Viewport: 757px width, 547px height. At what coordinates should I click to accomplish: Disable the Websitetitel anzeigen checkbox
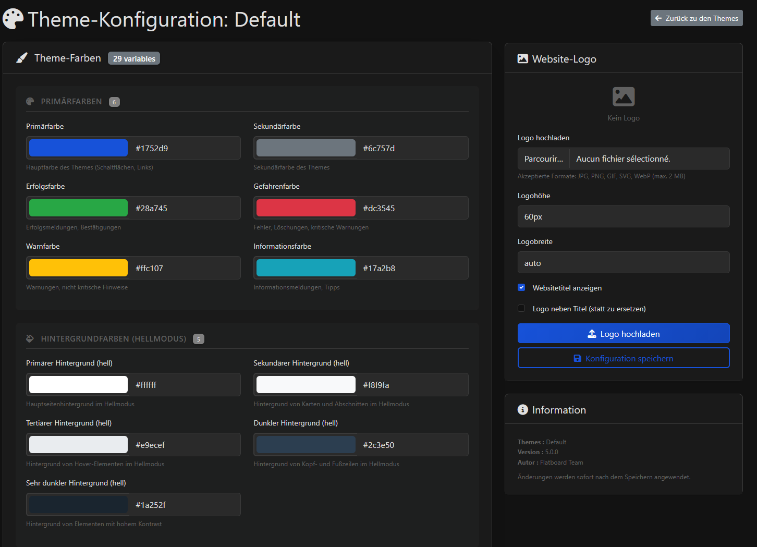pos(521,288)
